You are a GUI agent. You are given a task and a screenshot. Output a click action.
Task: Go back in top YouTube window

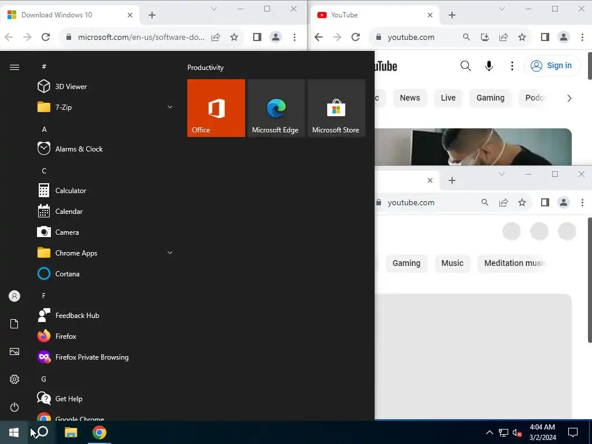[319, 37]
